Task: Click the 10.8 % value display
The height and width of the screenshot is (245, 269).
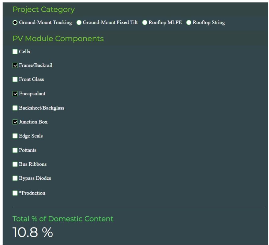Action: (32, 232)
